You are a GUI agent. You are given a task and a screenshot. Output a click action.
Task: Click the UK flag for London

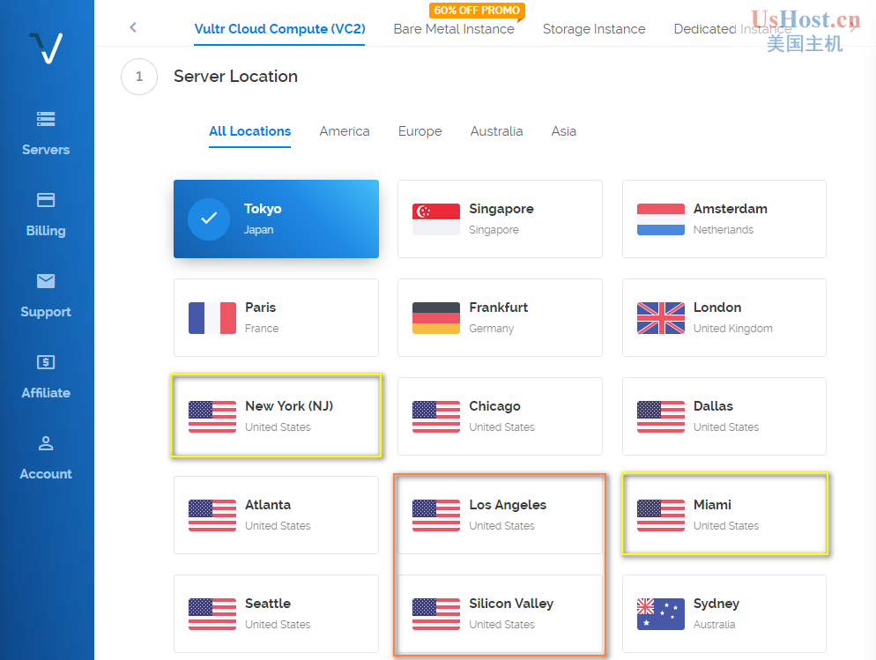pyautogui.click(x=661, y=318)
